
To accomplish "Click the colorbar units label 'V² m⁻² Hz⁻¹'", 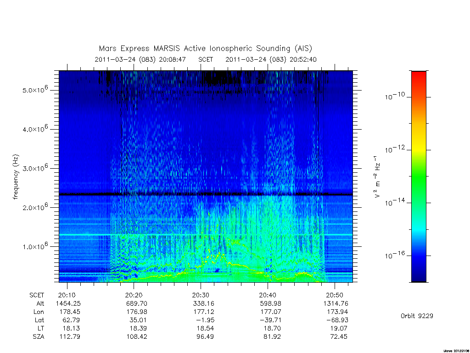I will coord(377,177).
